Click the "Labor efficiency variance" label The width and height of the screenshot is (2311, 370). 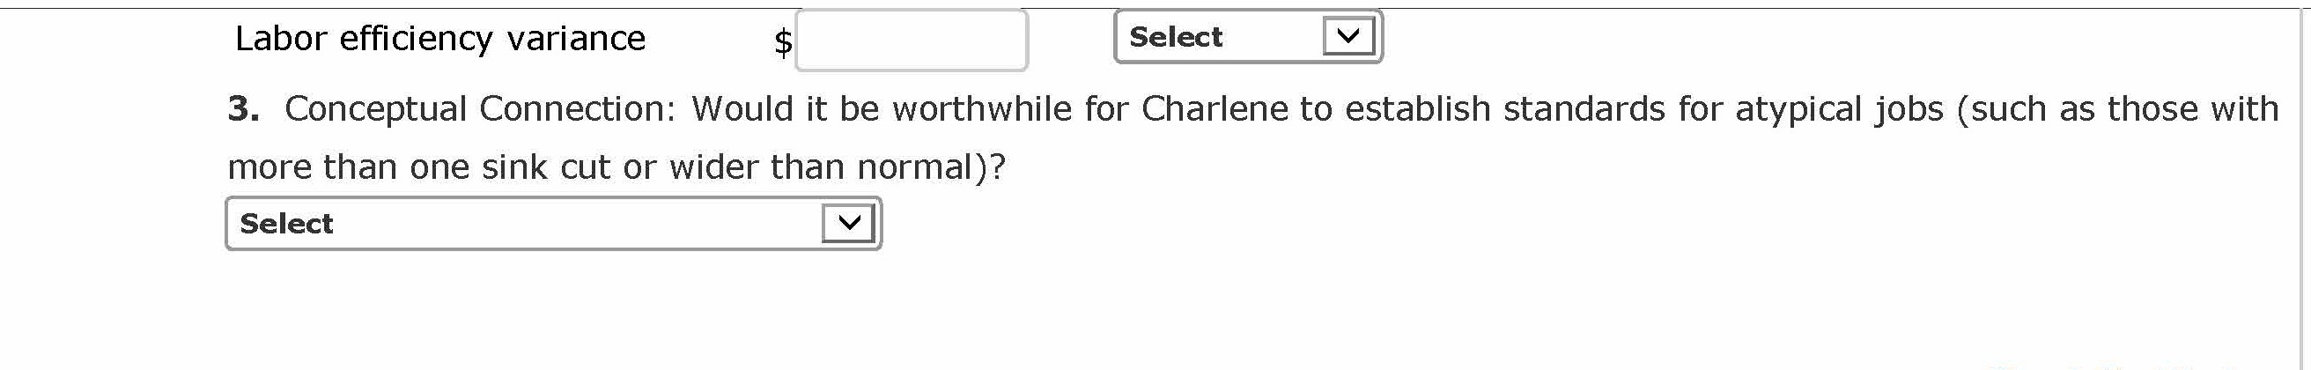tap(439, 39)
